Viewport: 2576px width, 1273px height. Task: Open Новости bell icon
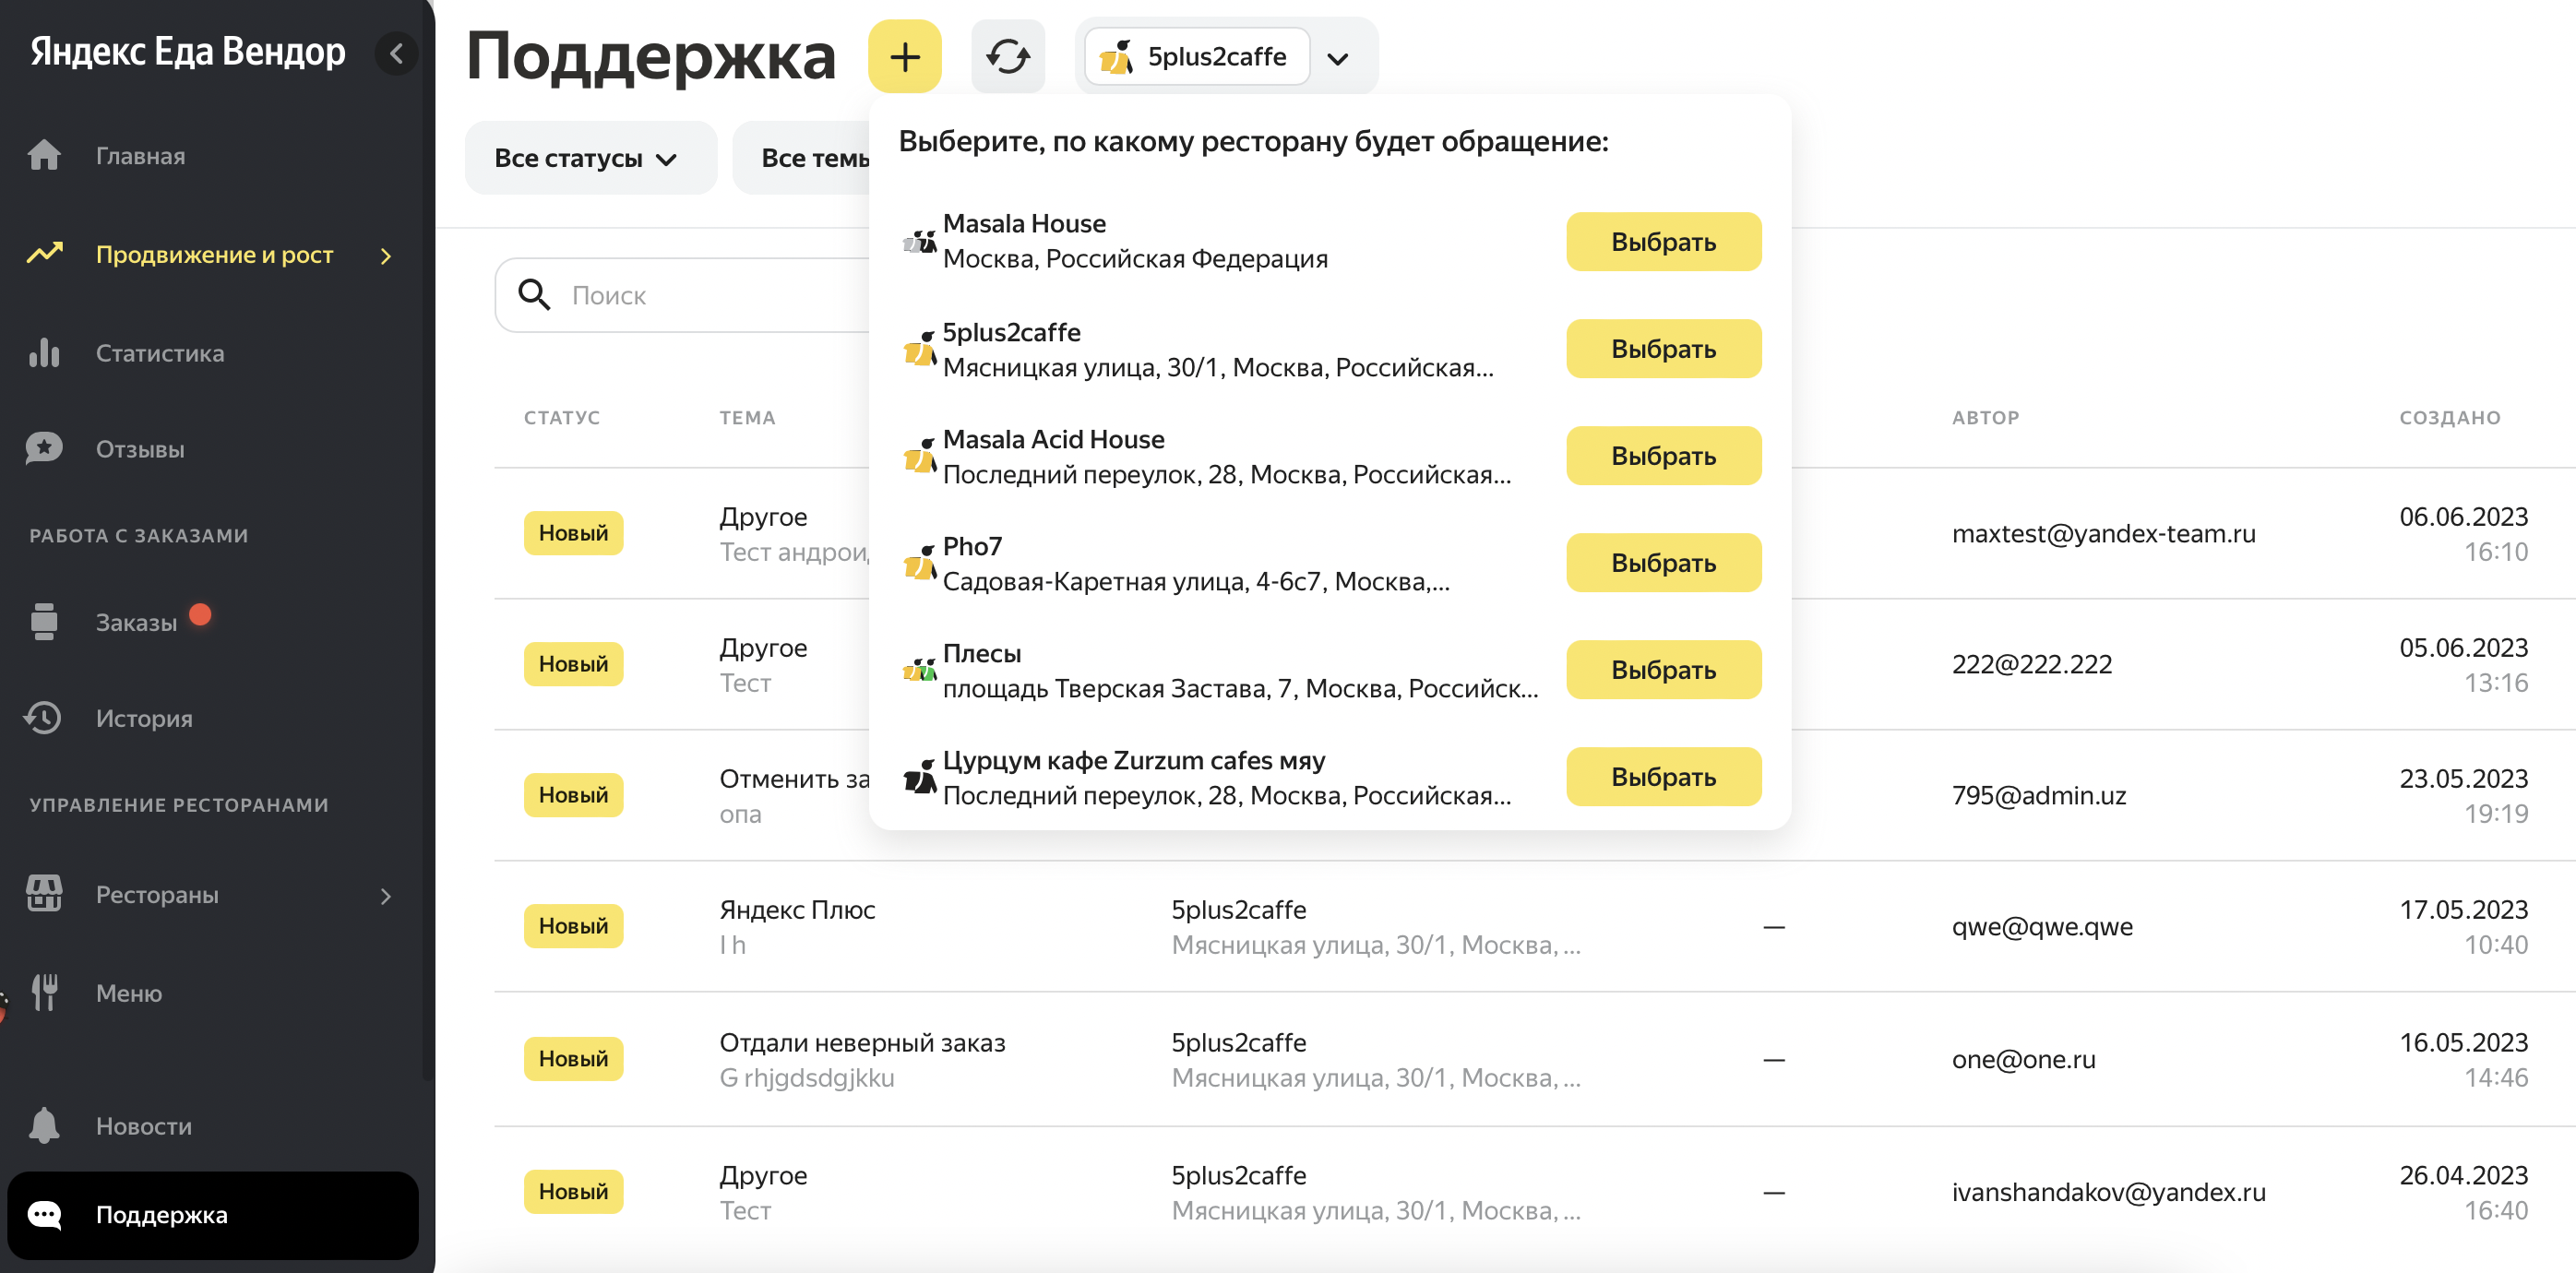point(44,1125)
